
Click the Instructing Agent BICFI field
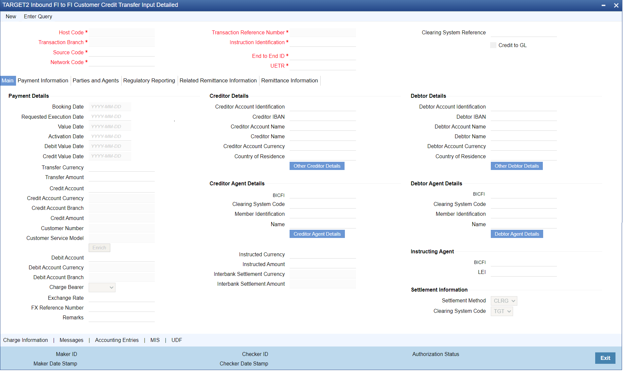(524, 262)
